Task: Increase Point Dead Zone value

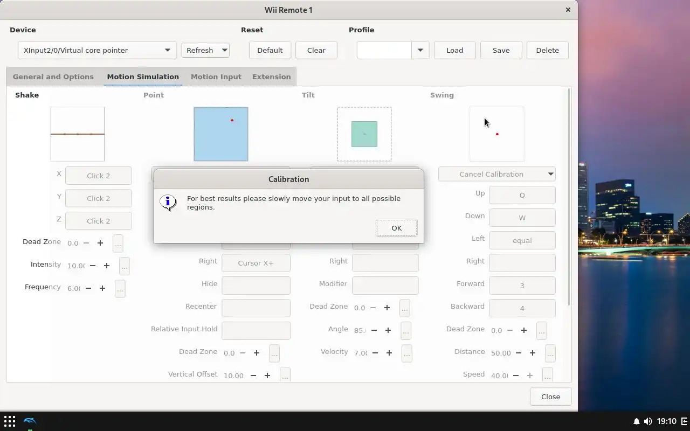Action: (x=257, y=353)
